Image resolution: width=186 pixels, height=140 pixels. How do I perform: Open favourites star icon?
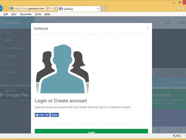coord(183,8)
